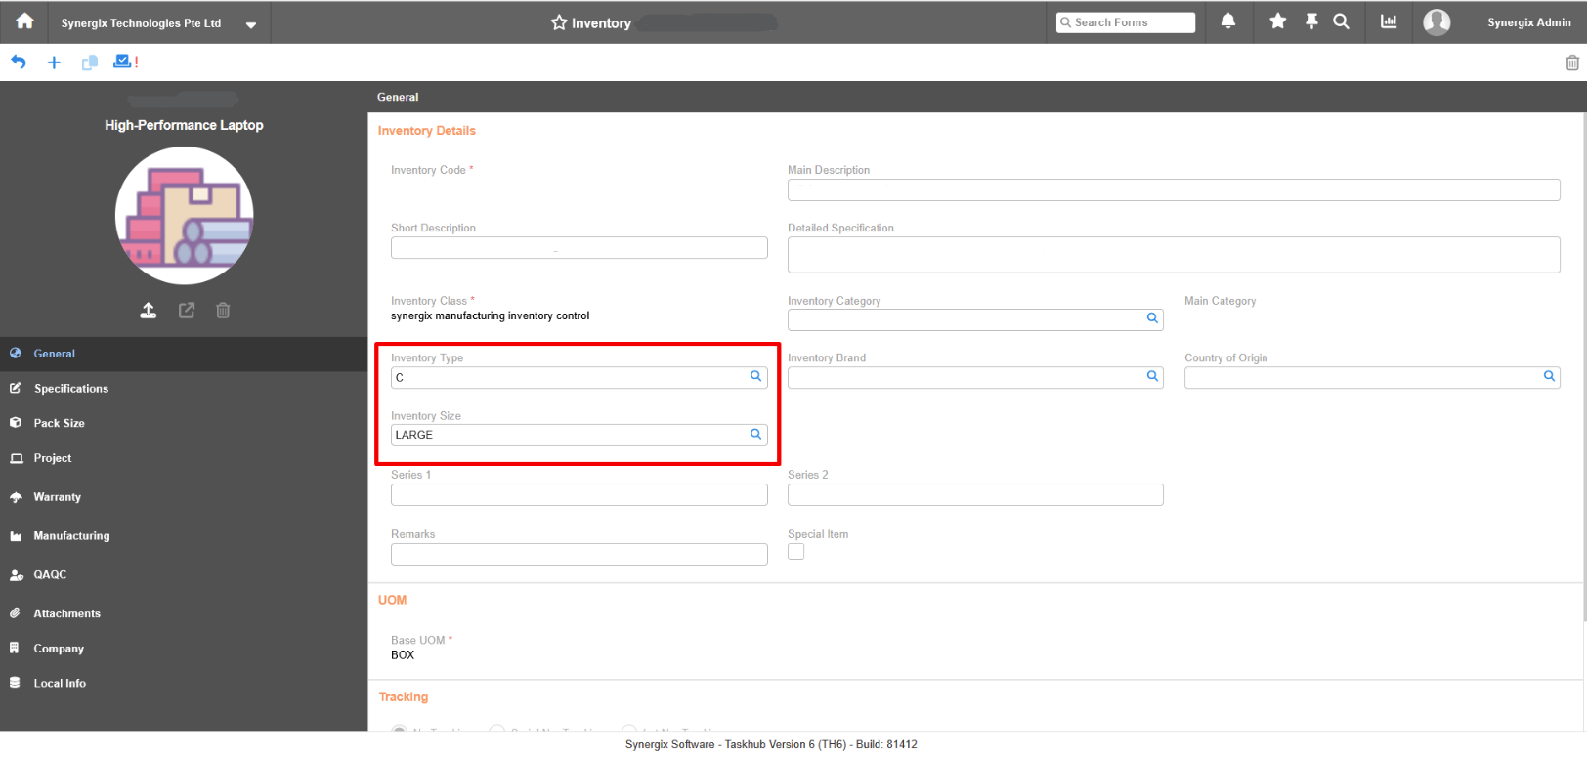Click the inventory item picture thumbnail
Image resolution: width=1587 pixels, height=757 pixels.
click(185, 216)
